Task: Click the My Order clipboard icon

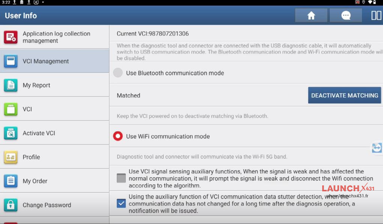Action: tap(11, 181)
